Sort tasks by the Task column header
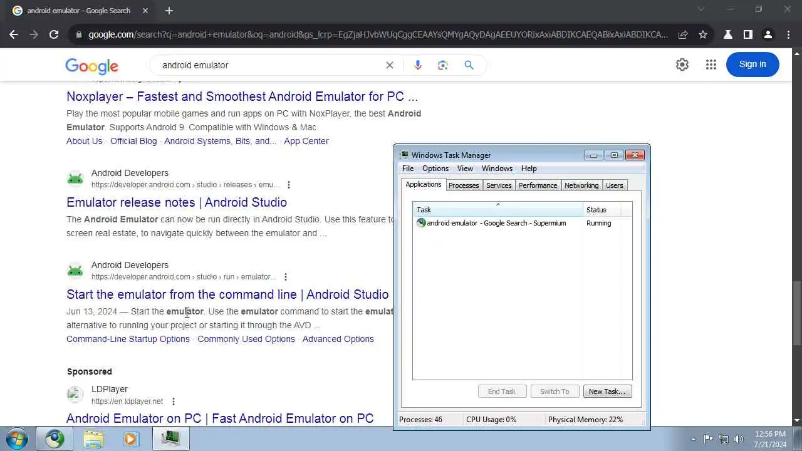Viewport: 802px width, 451px height. click(498, 210)
